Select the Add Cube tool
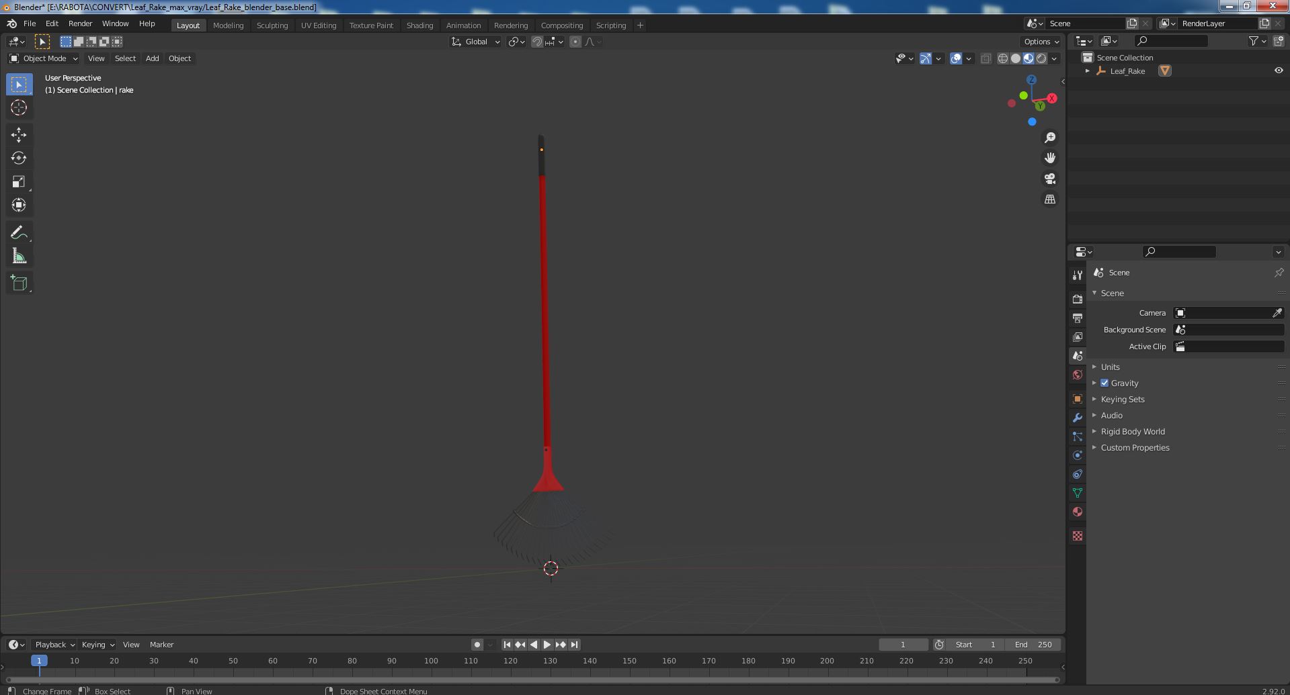The height and width of the screenshot is (695, 1290). [x=19, y=283]
